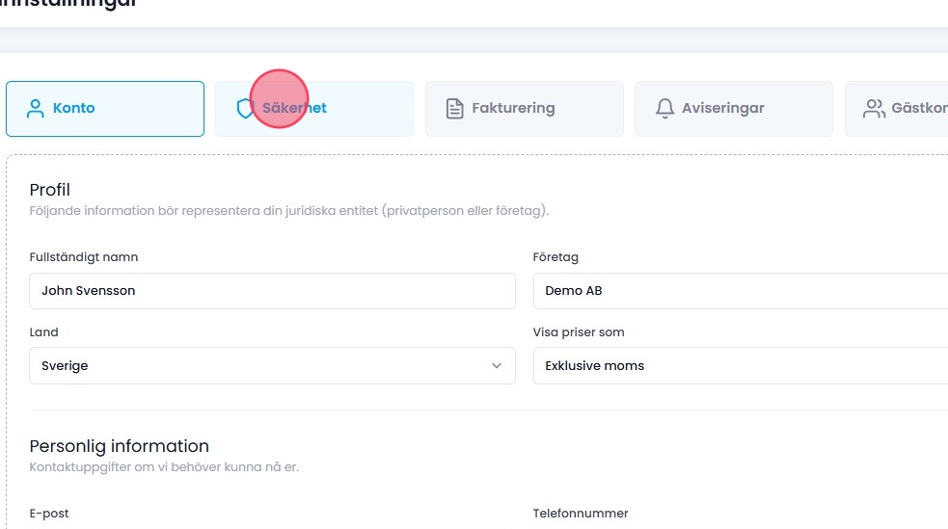The image size is (948, 529).
Task: Select the Aviseringar tab label
Action: pos(722,109)
